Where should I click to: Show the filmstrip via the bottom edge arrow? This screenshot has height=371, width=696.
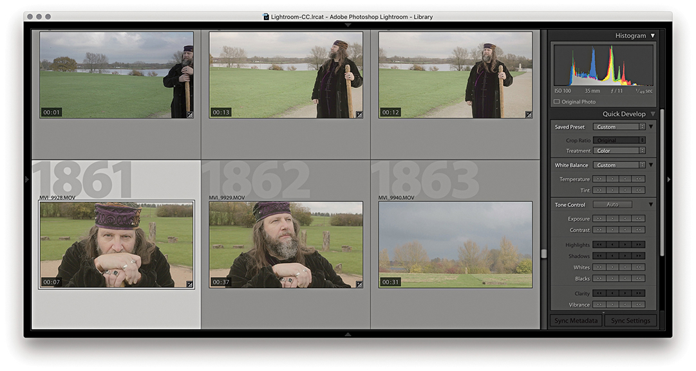[348, 334]
